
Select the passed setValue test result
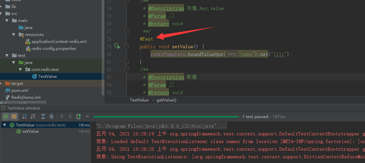tap(30, 131)
